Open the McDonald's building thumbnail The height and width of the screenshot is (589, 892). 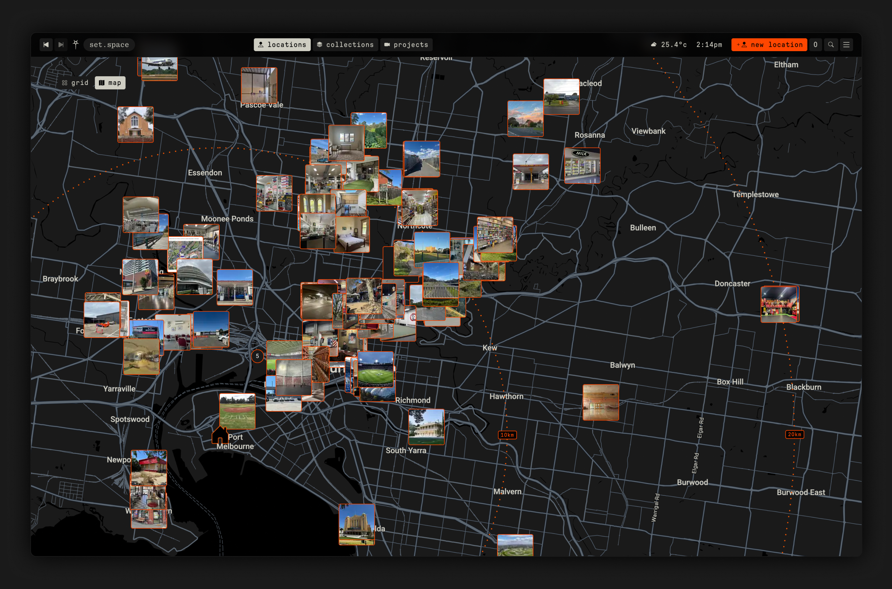[x=140, y=277]
